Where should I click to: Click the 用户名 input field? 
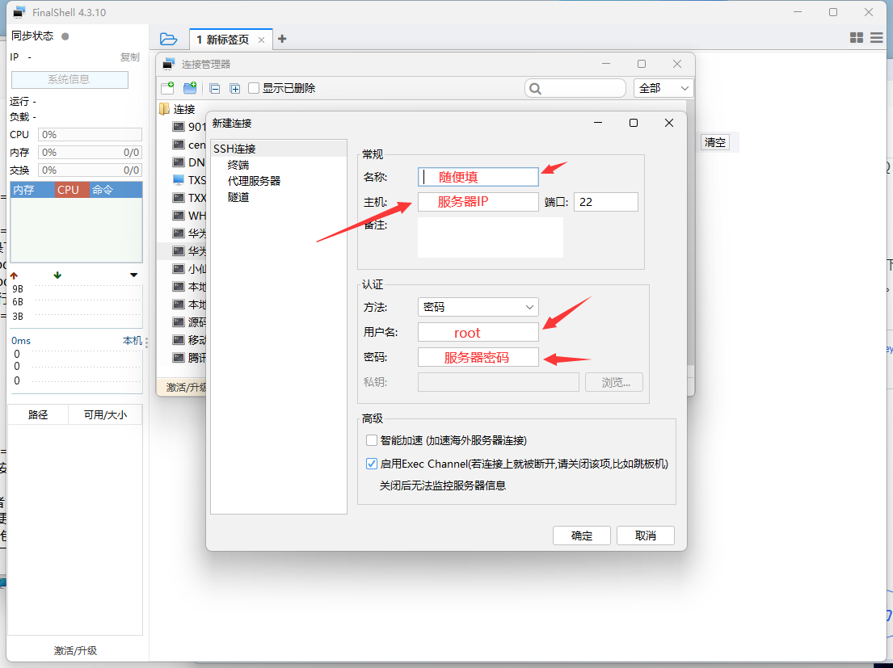478,332
